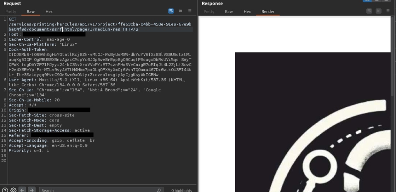Image resolution: width=396 pixels, height=192 pixels.
Task: Toggle \n characters display in Response panel
Action: click(379, 11)
